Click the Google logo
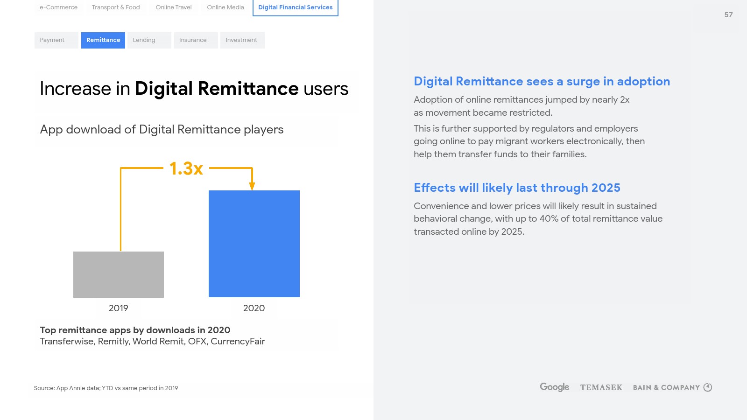The height and width of the screenshot is (420, 747). click(554, 387)
